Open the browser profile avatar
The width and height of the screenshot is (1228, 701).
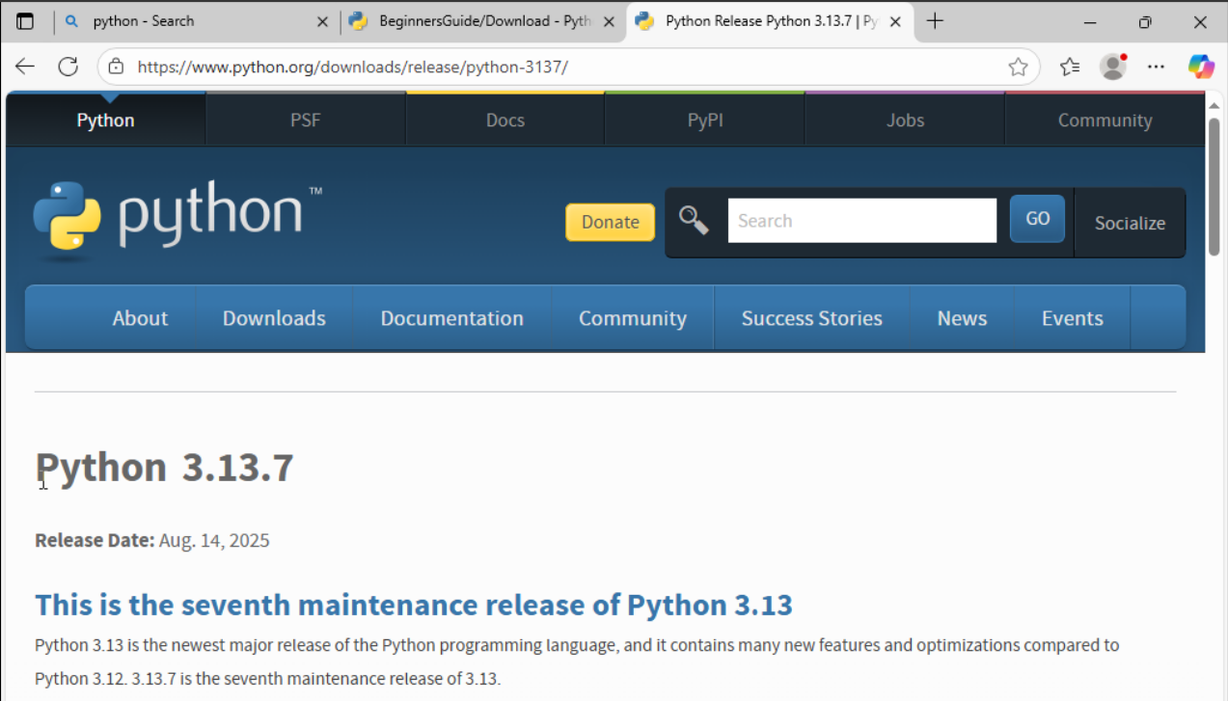[1112, 66]
